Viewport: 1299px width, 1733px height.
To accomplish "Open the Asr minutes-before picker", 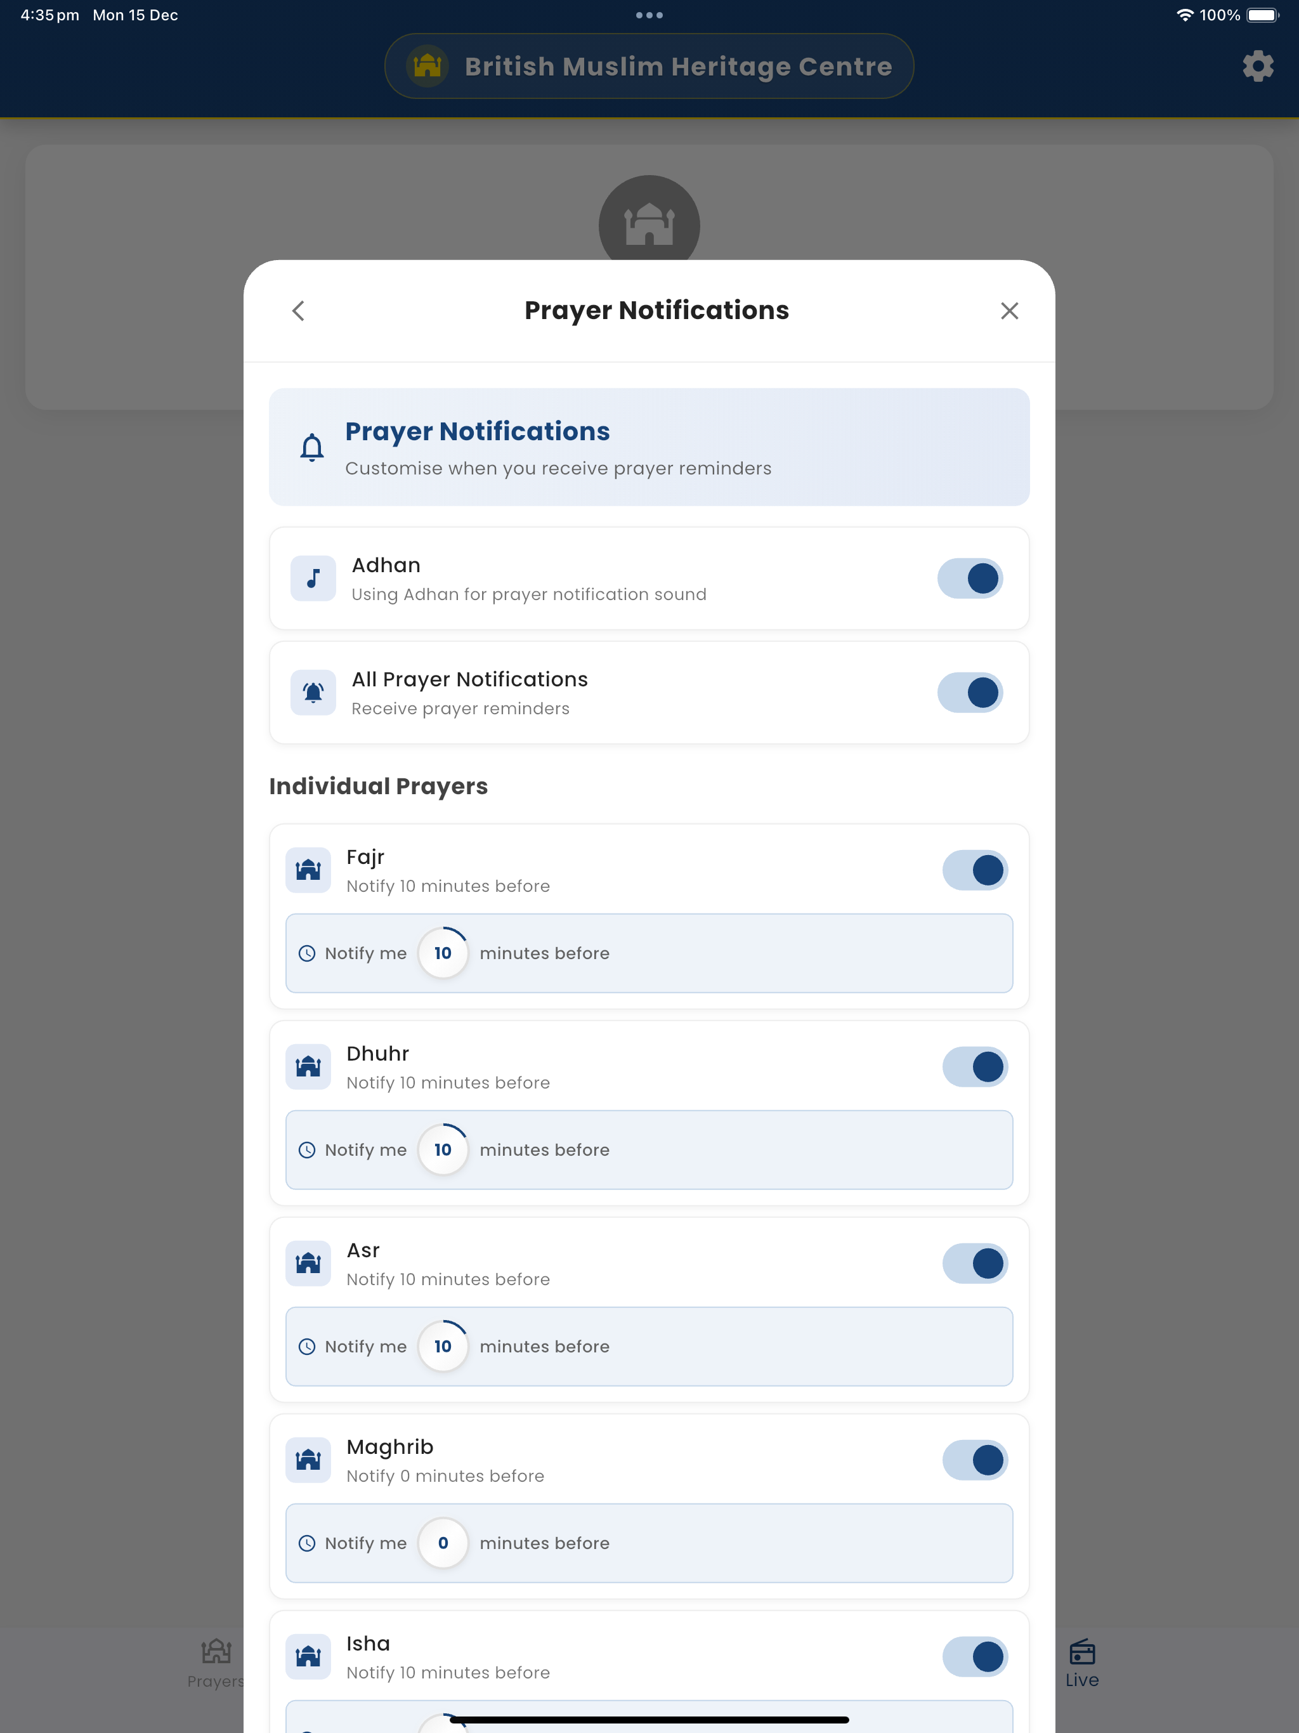I will pyautogui.click(x=443, y=1347).
